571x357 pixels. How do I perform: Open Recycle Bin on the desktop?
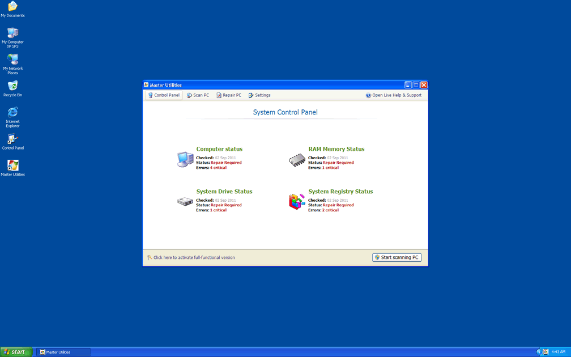[12, 86]
